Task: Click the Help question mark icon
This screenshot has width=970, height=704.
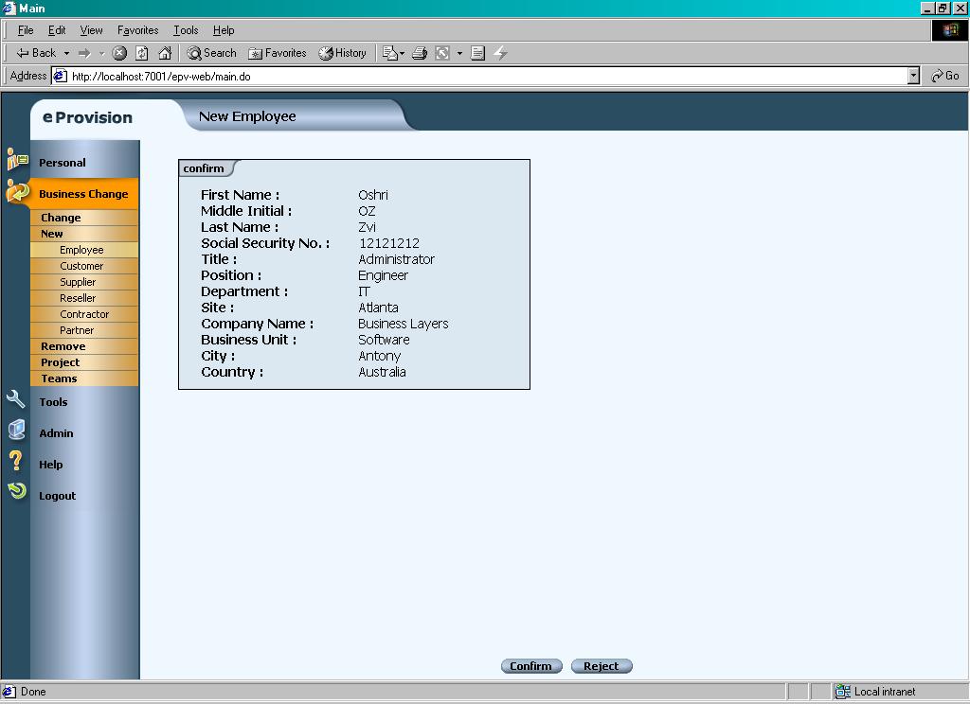Action: 16,462
